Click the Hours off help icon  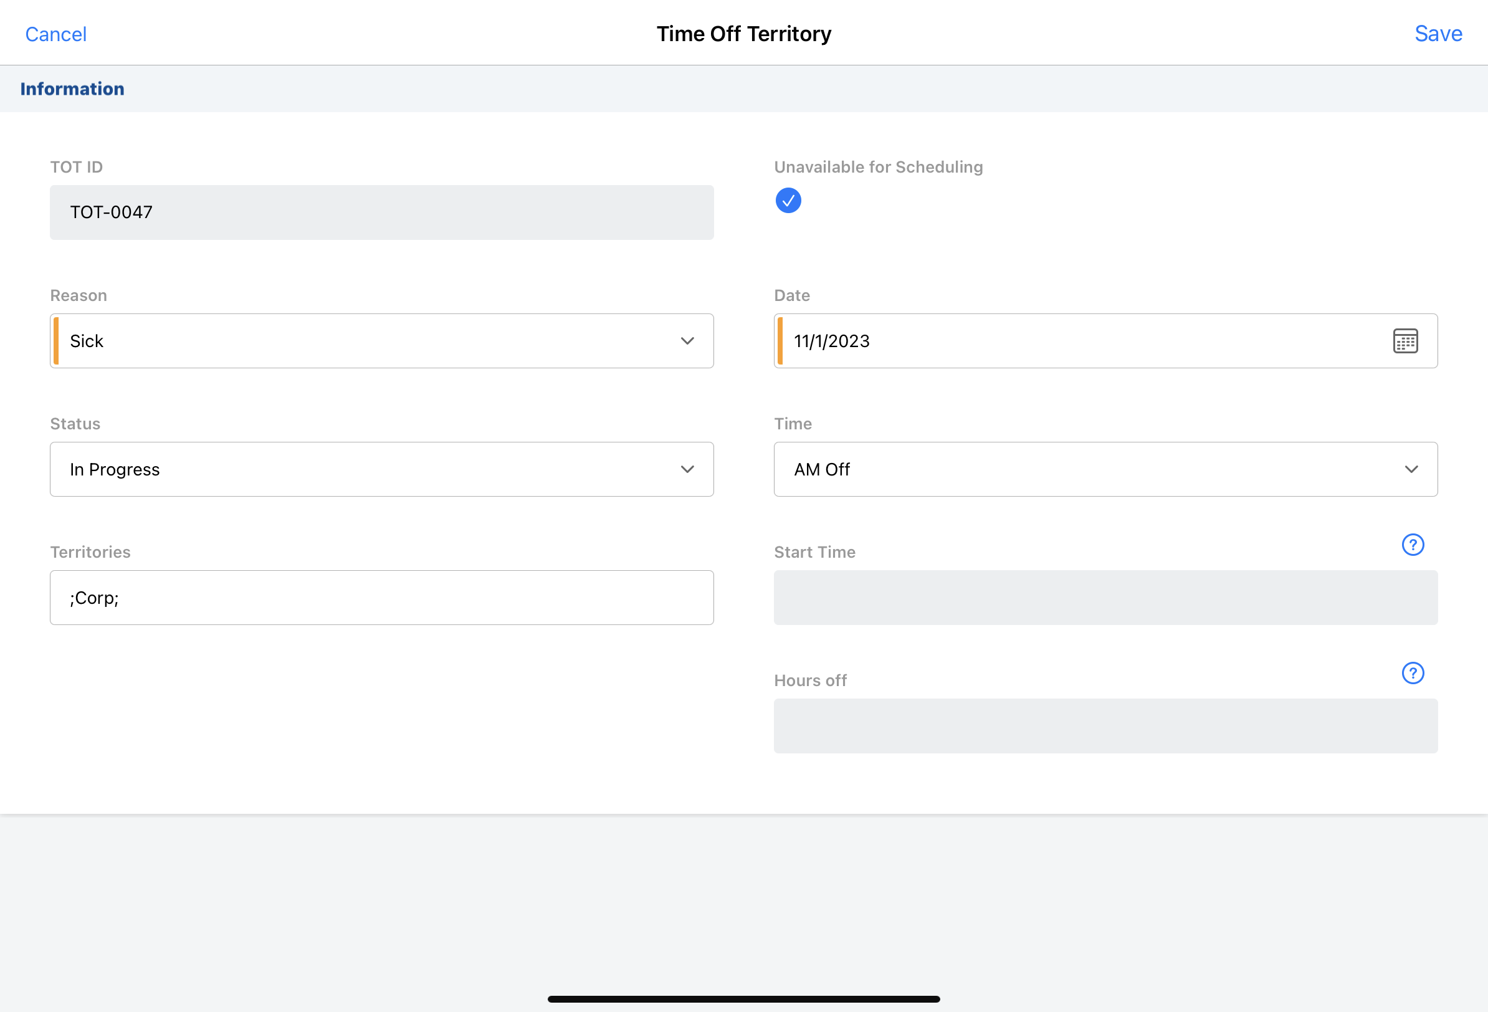[1413, 672]
